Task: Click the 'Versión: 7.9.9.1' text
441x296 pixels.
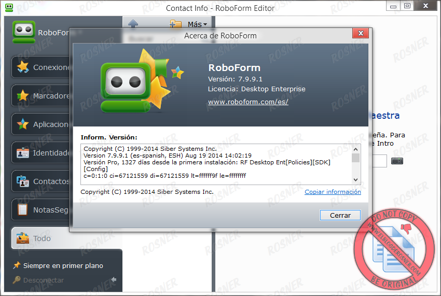Action: (x=235, y=79)
